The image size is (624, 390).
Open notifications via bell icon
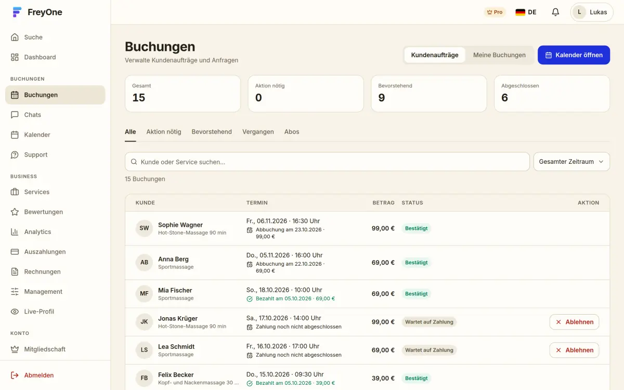coord(555,12)
